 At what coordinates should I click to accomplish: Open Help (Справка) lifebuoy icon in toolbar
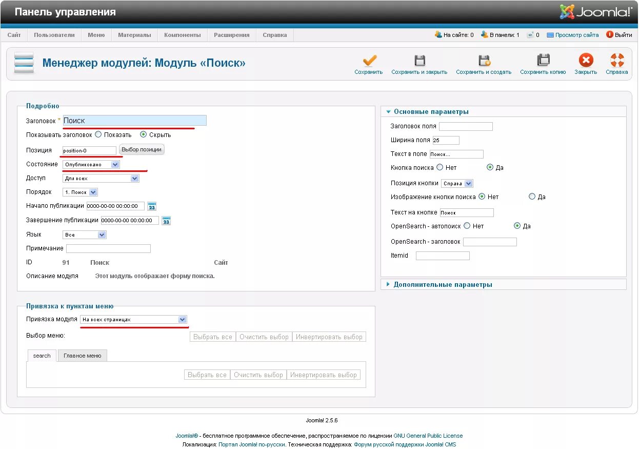tap(617, 60)
